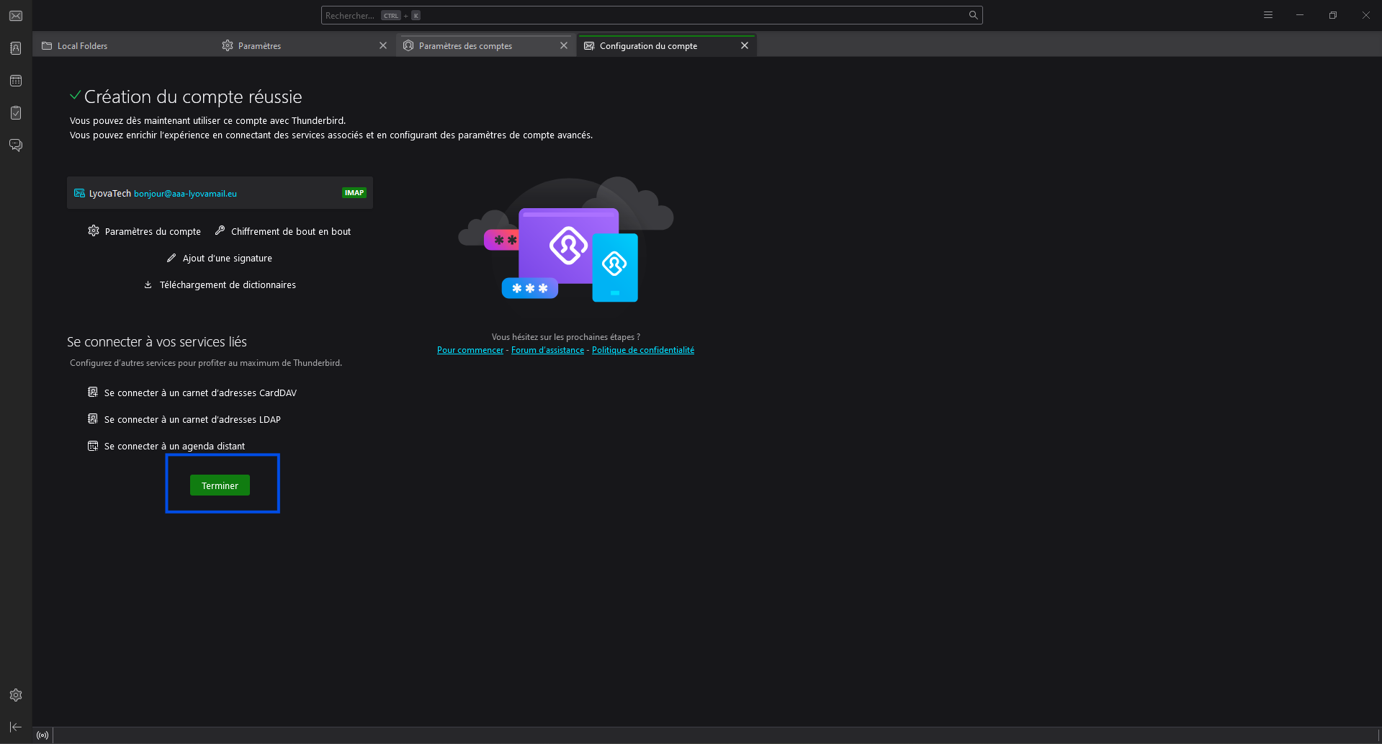The width and height of the screenshot is (1382, 744).
Task: Collapse the spaces toolbar arrow icon
Action: click(x=16, y=727)
